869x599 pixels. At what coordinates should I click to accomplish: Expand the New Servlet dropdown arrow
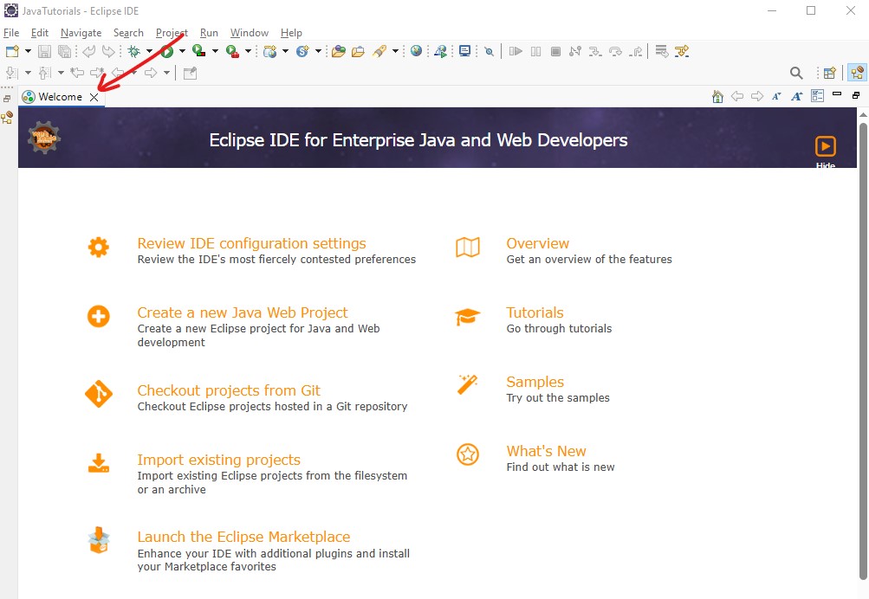(x=318, y=51)
